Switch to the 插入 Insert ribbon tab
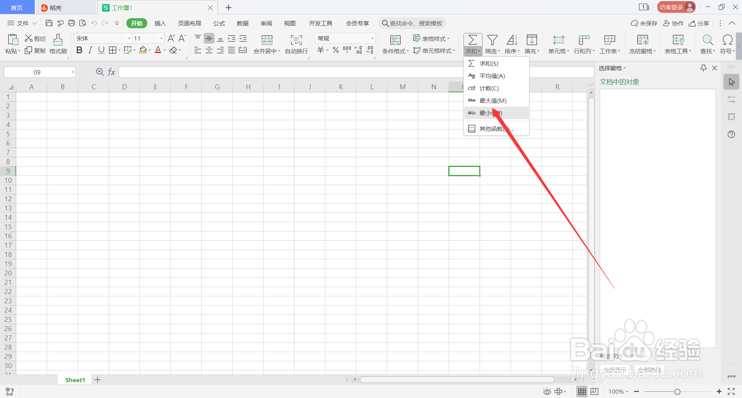The image size is (742, 398). (x=160, y=23)
